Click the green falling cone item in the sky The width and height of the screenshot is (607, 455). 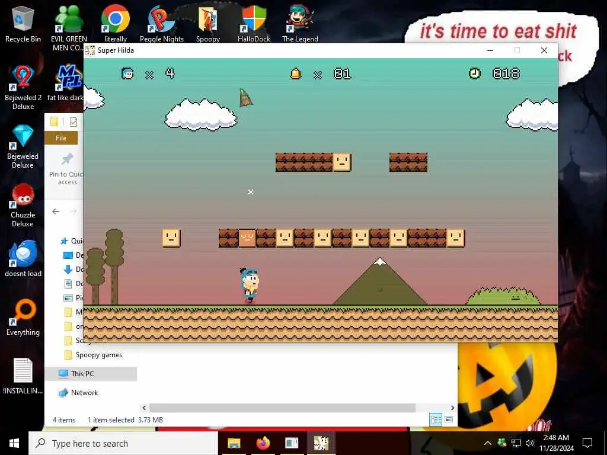click(245, 98)
